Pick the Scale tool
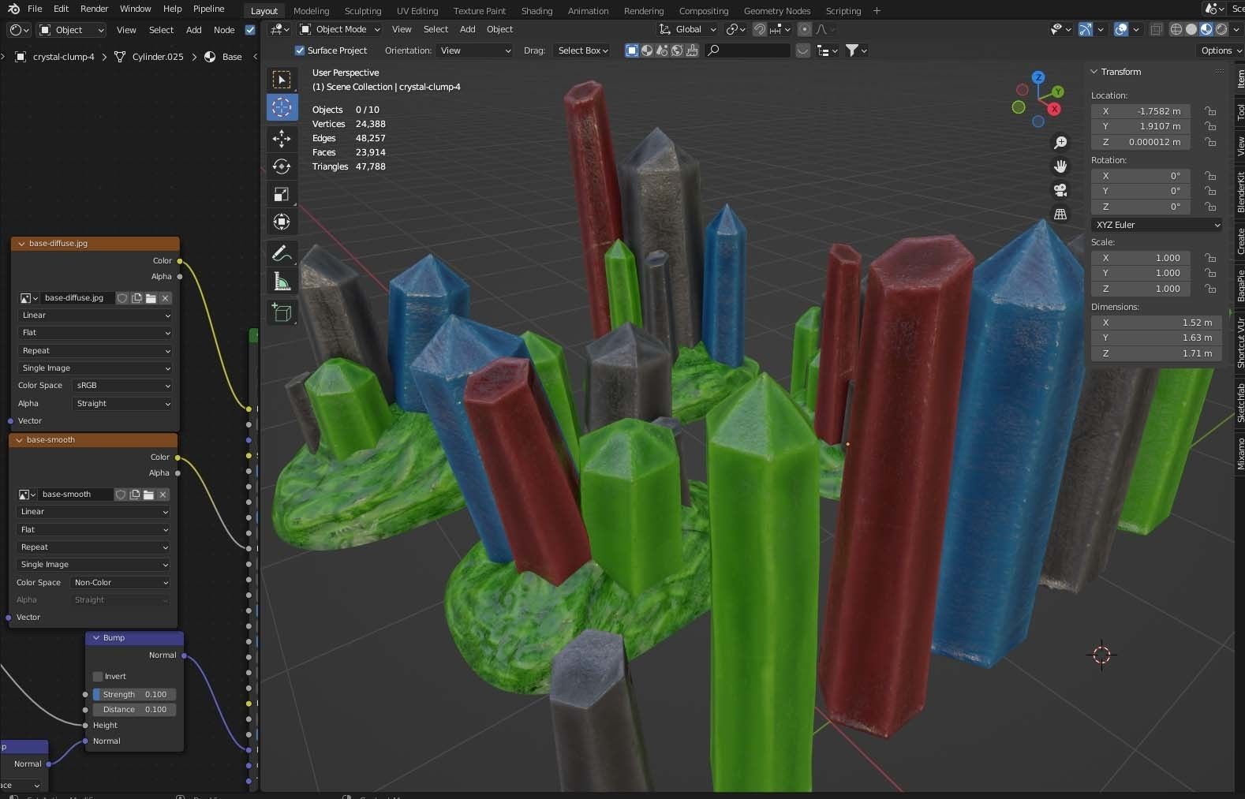 pos(282,194)
